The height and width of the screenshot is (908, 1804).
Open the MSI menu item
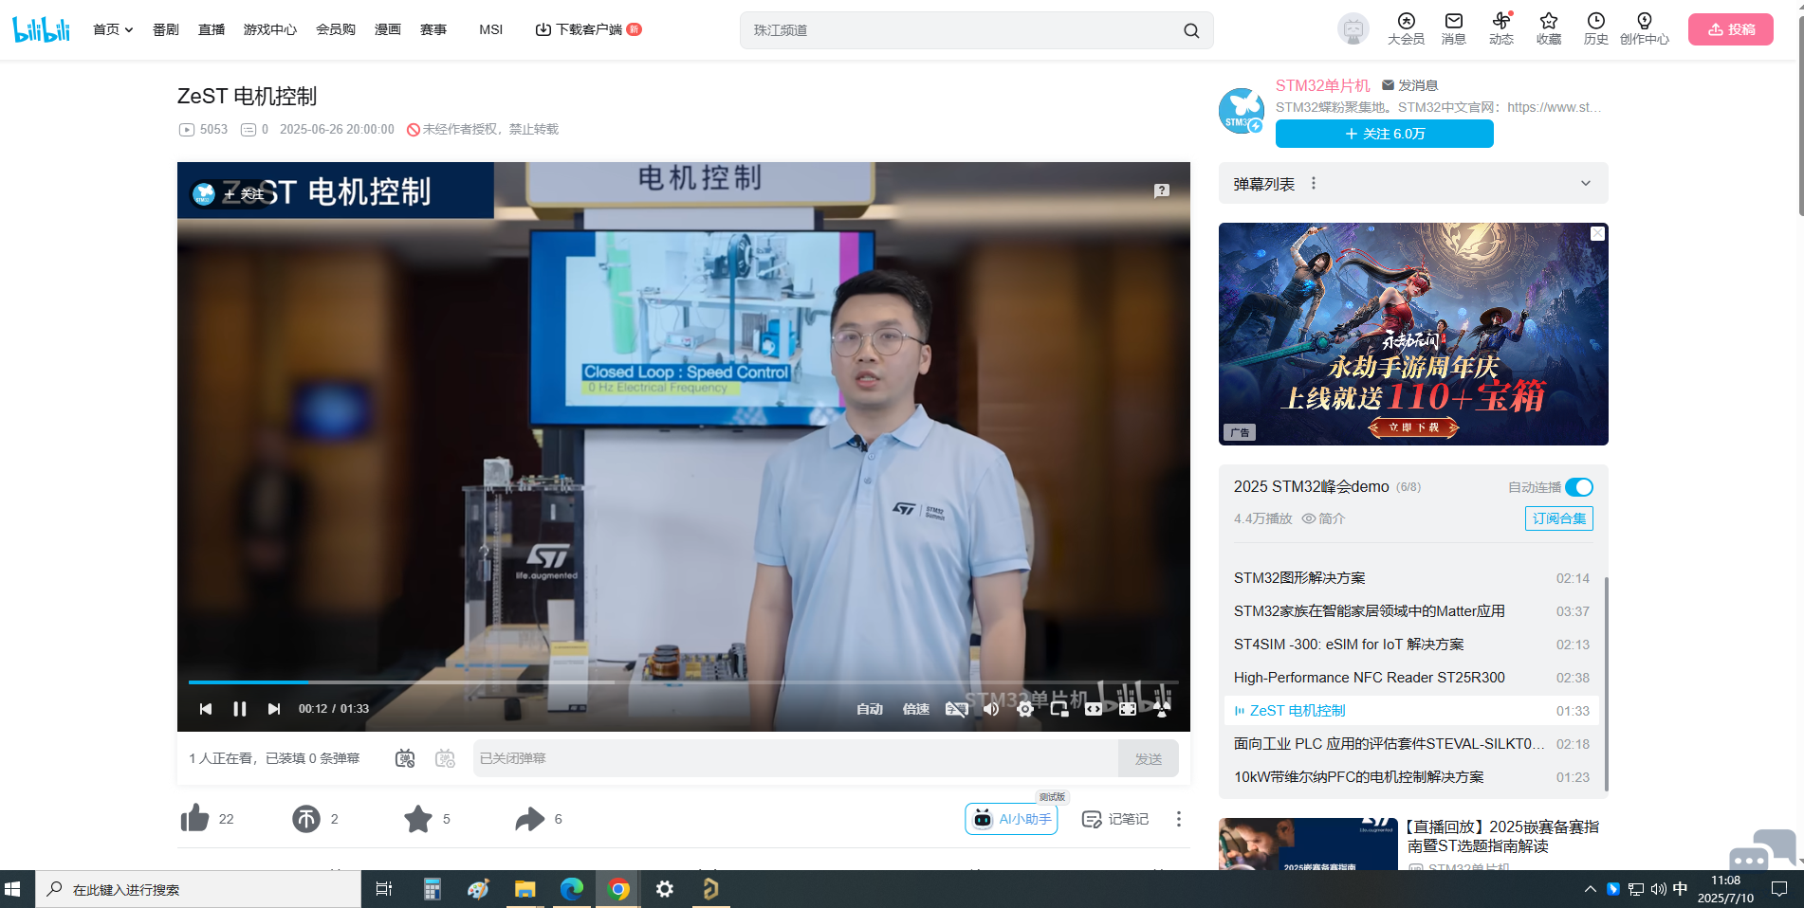(x=491, y=29)
